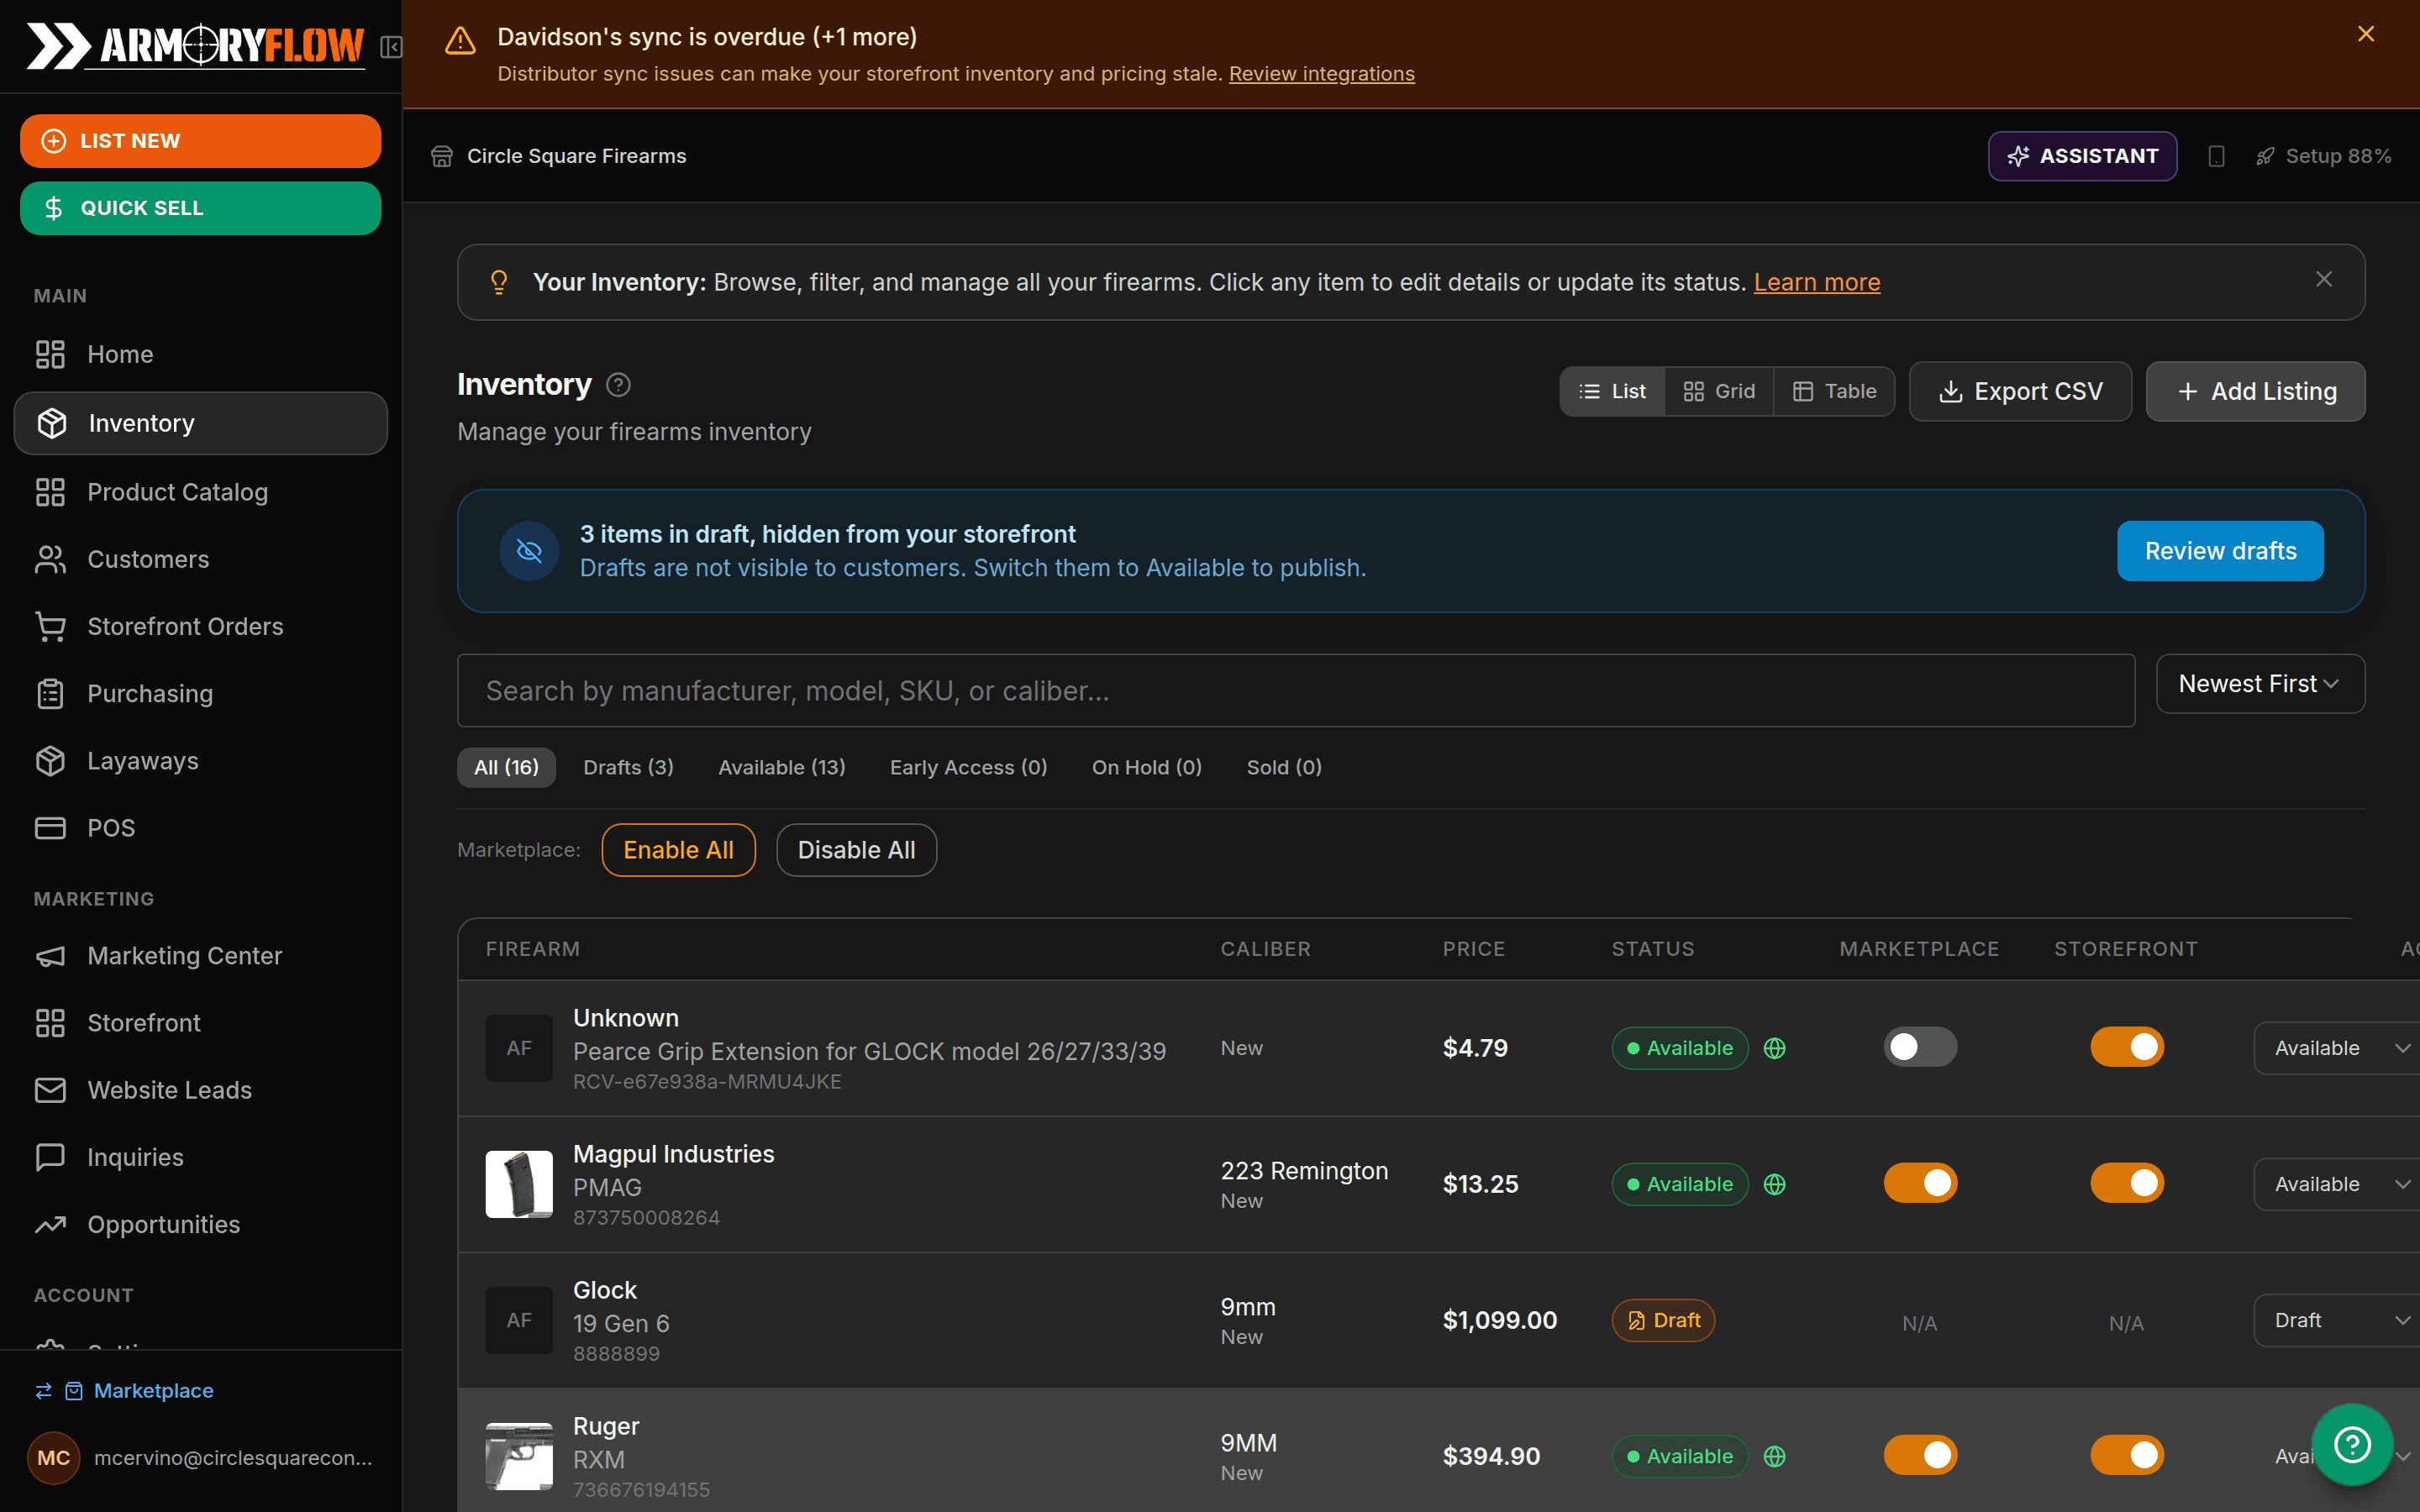Focus the inventory search field
The height and width of the screenshot is (1512, 2420).
1296,691
